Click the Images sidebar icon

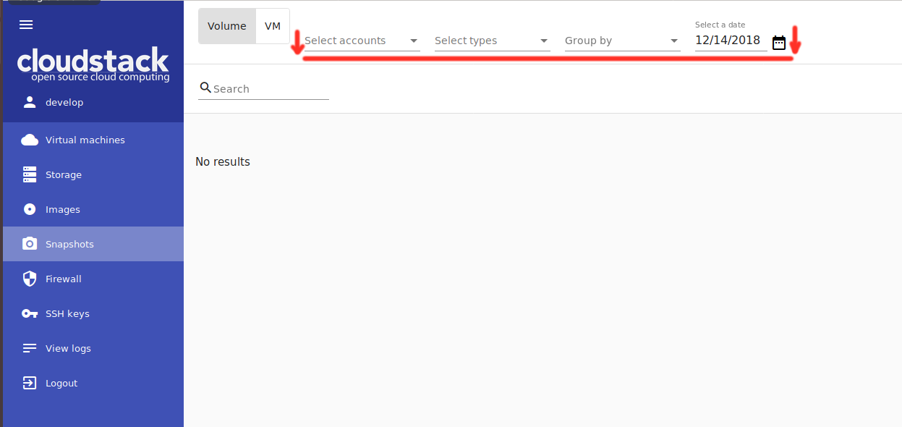[30, 208]
